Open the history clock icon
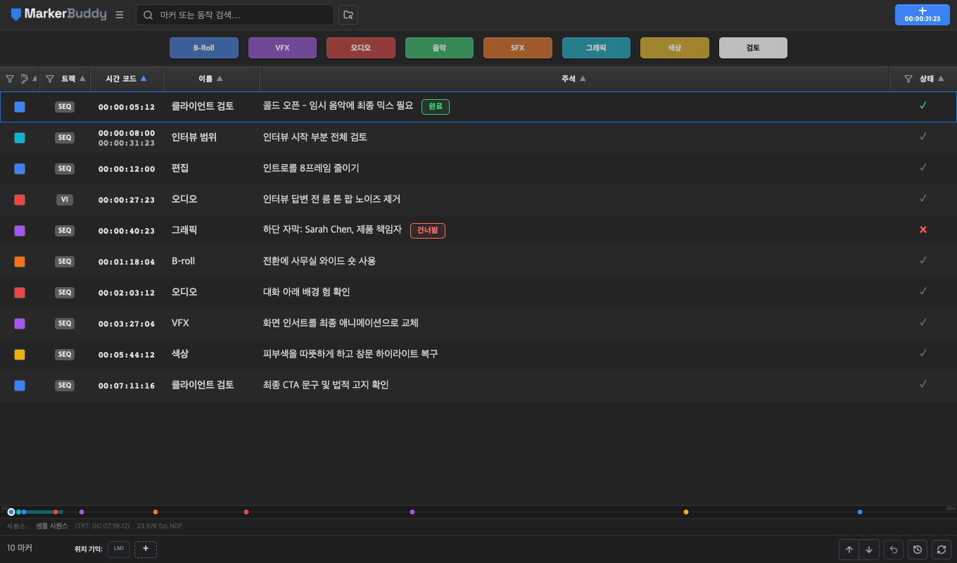This screenshot has height=563, width=957. [x=917, y=550]
